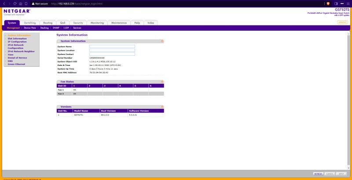This screenshot has height=180, width=352.
Task: Select the Services submenu
Action: click(x=77, y=28)
